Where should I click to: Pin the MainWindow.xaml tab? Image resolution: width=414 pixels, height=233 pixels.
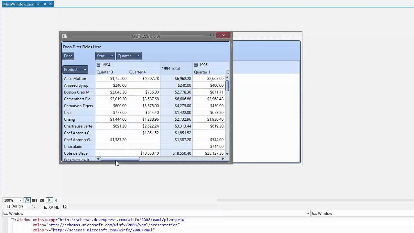44,4
